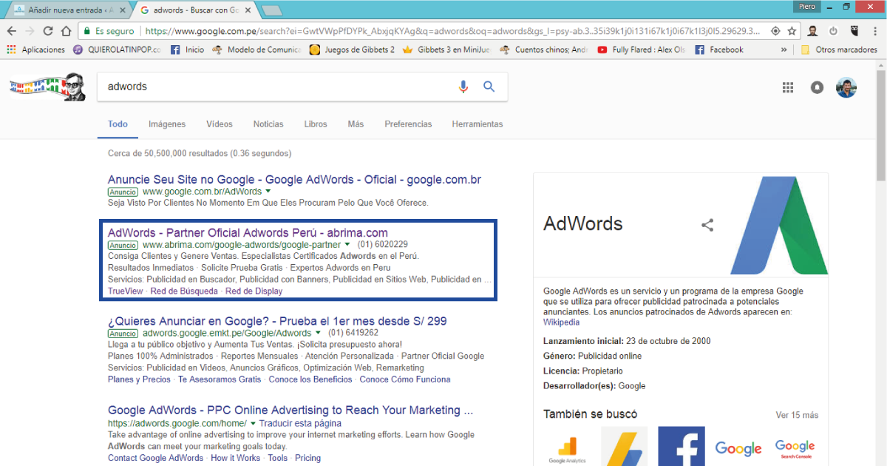Open the Wikipedia link in knowledge panel
Viewport: 887px width, 466px height.
click(562, 323)
